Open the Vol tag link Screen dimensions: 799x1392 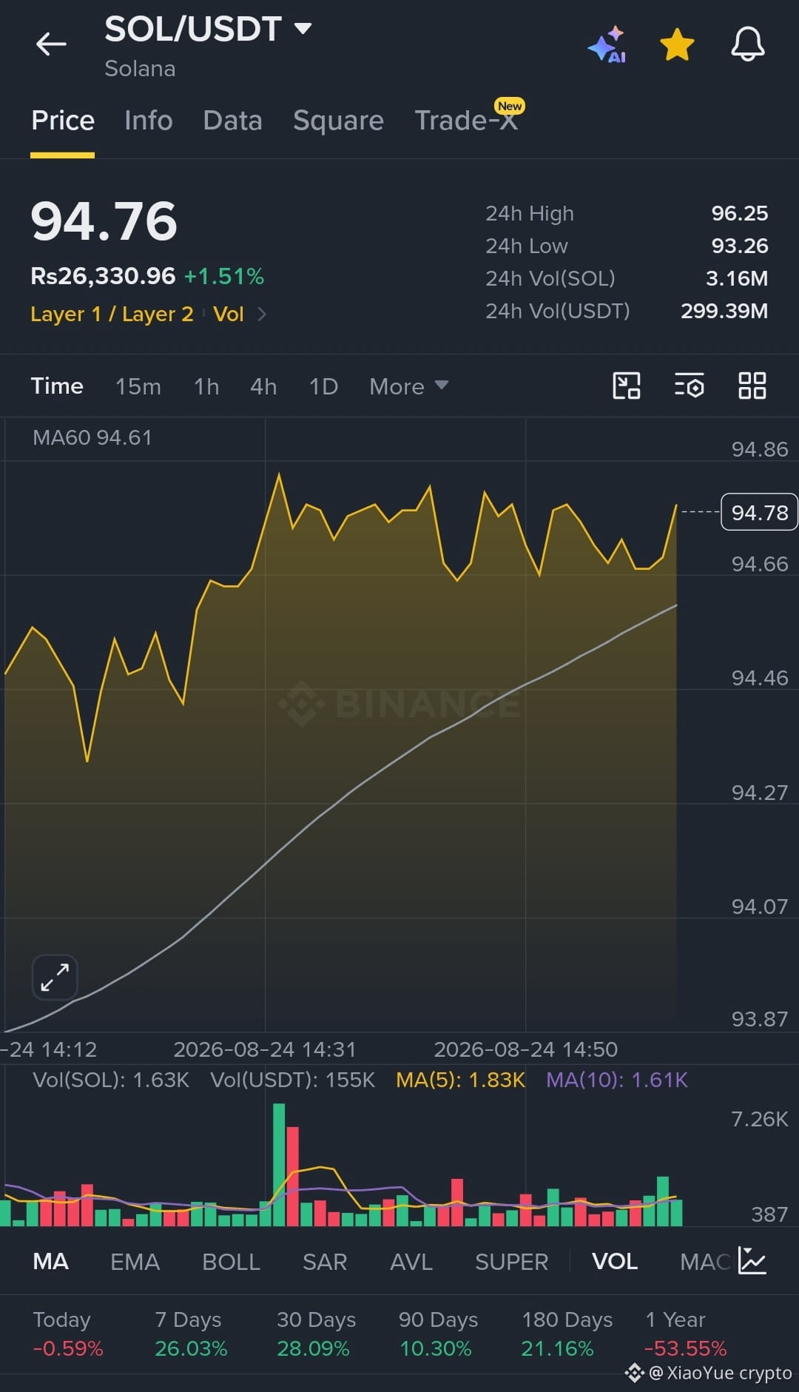(x=229, y=314)
